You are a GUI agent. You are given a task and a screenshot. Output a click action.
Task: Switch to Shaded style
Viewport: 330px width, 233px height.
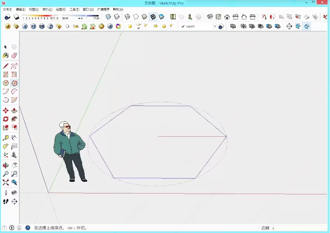(144, 17)
